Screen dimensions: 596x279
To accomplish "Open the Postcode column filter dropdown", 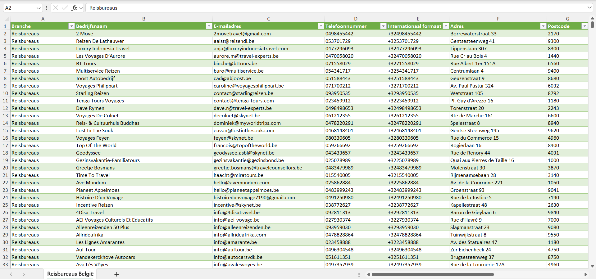I will pos(585,26).
